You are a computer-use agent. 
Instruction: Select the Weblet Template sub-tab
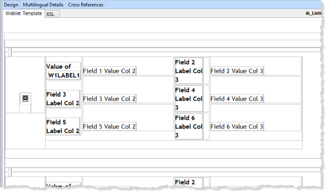tap(24, 13)
